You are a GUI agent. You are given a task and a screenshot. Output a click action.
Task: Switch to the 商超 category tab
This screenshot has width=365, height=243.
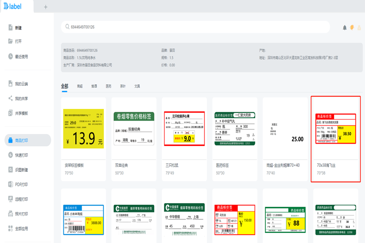[80, 86]
